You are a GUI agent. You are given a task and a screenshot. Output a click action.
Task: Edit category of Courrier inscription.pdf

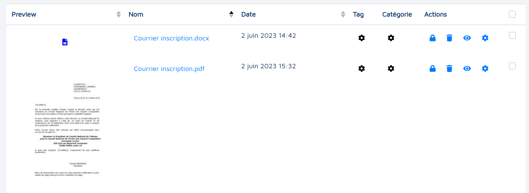[391, 69]
